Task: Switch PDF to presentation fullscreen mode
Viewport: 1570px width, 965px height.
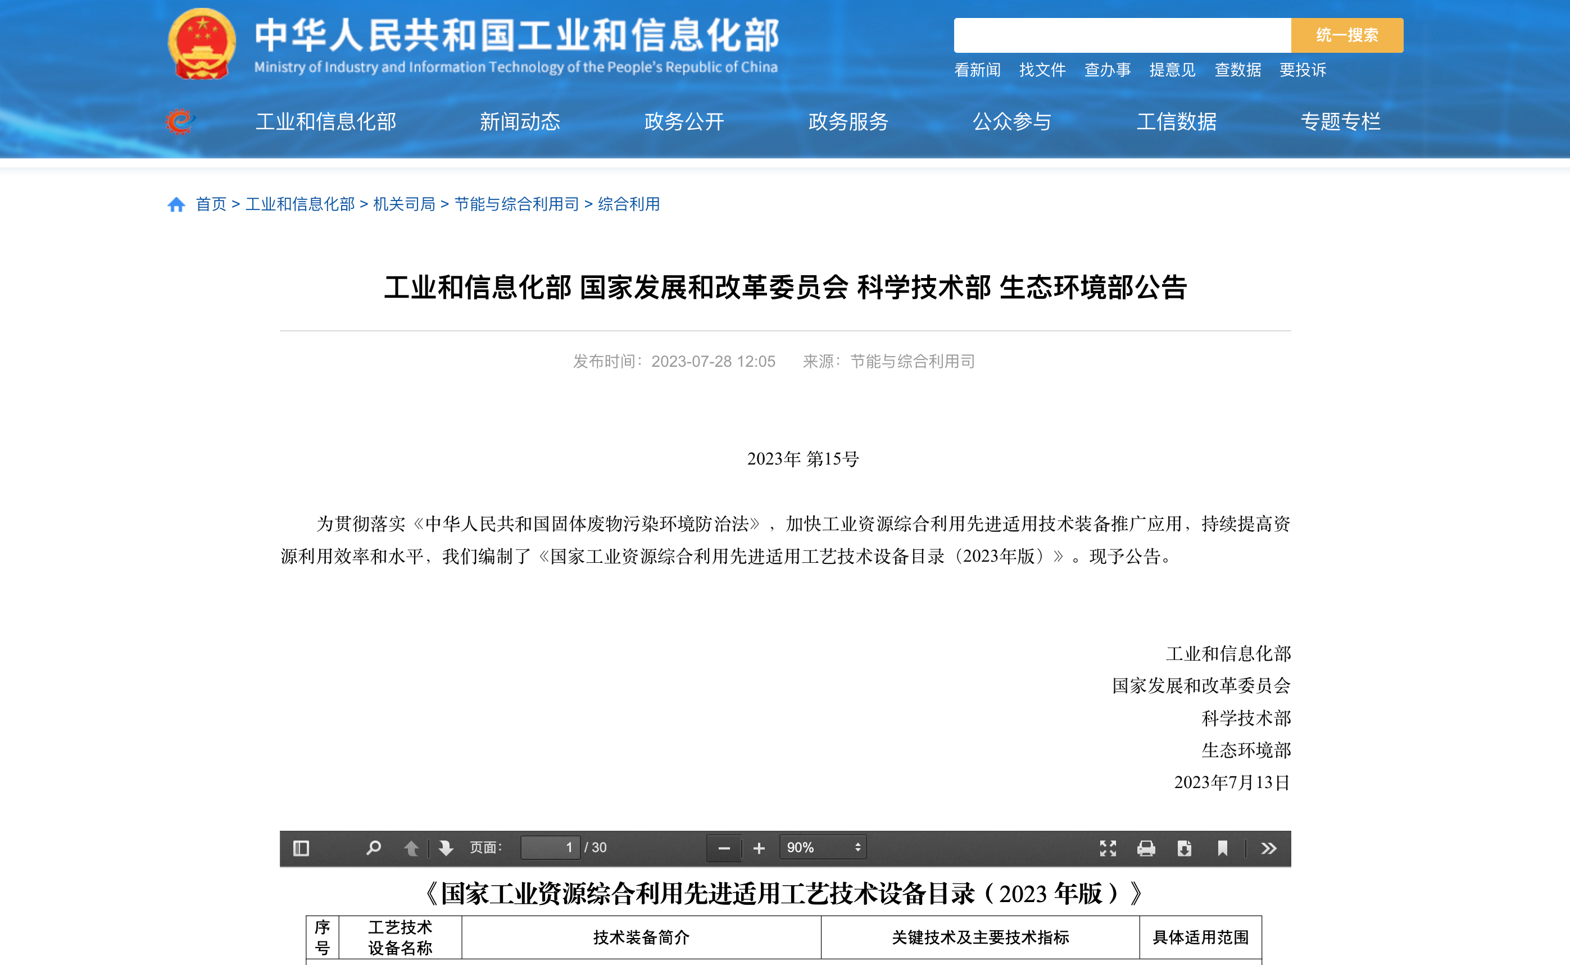Action: tap(1108, 848)
